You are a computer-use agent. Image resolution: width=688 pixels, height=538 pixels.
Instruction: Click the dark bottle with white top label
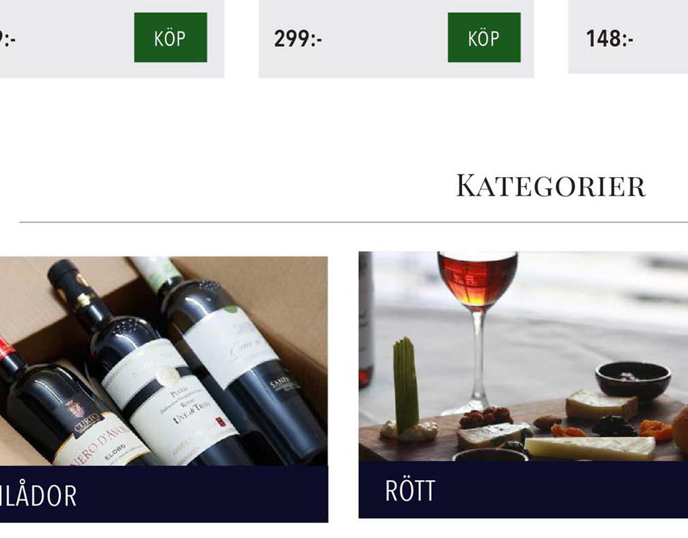click(237, 351)
